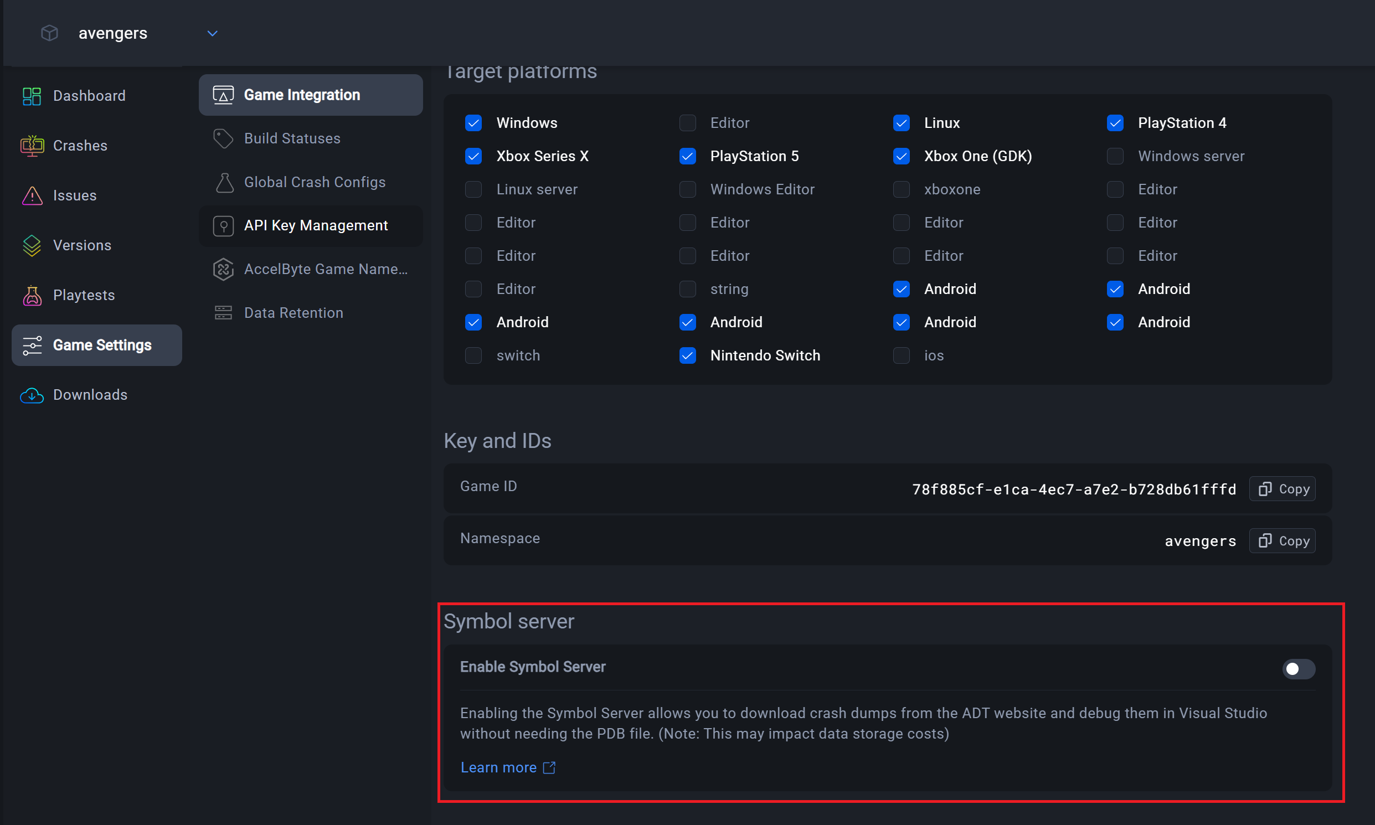The width and height of the screenshot is (1375, 825).
Task: Open Global Crash Configs page
Action: click(x=315, y=182)
